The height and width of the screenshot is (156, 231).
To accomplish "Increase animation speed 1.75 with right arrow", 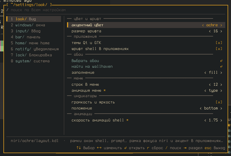I will pyautogui.click(x=221, y=120).
